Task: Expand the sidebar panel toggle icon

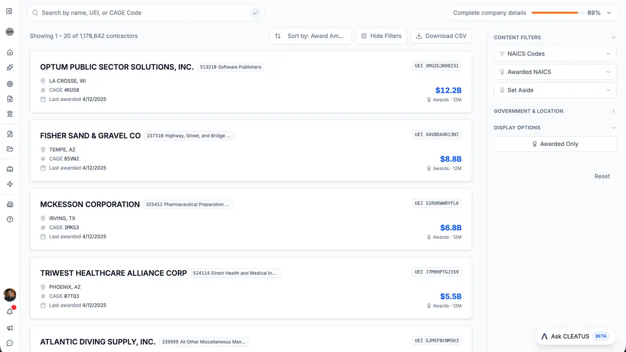Action: click(9, 11)
